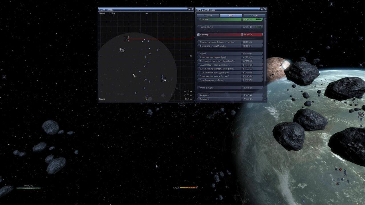Image resolution: width=365 pixels, height=205 pixels.
Task: Select the upper-left station icon on the sector map
Action: (122, 50)
